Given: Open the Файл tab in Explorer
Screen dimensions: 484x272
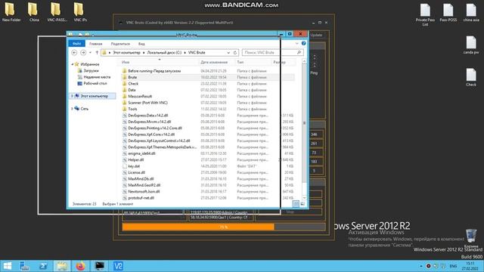Looking at the screenshot, I should (76, 44).
